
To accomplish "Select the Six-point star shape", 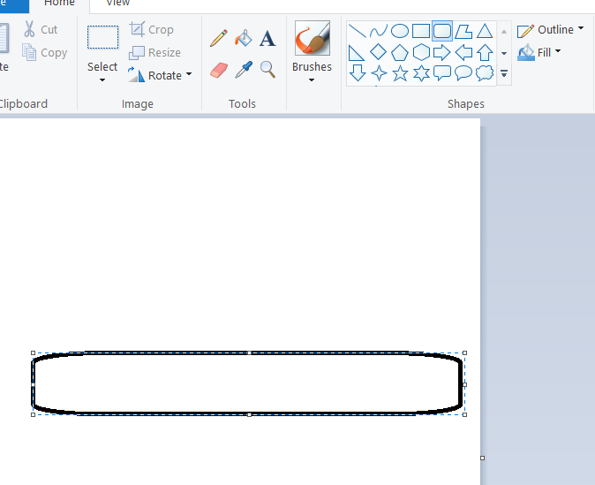I will pos(421,73).
